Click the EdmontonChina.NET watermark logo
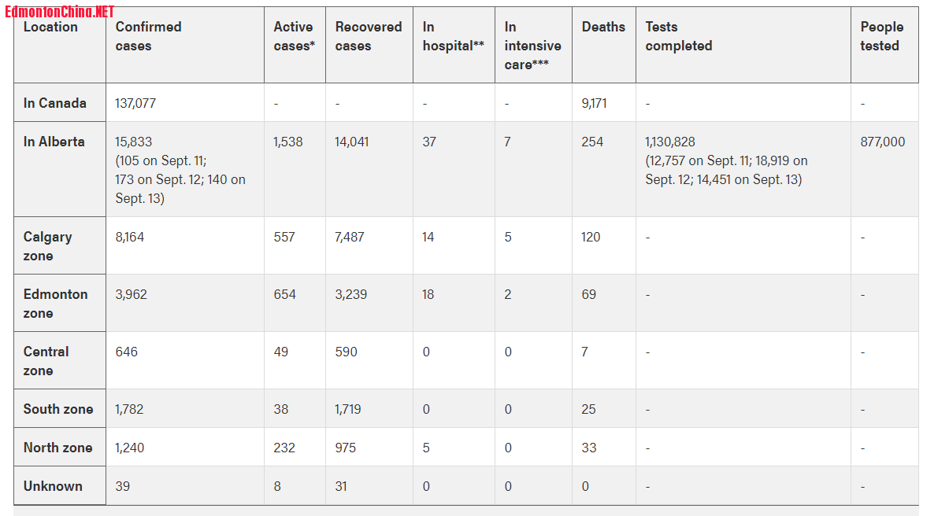 coord(59,11)
